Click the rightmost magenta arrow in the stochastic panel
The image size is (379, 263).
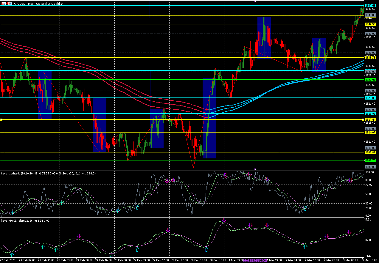click(350, 180)
